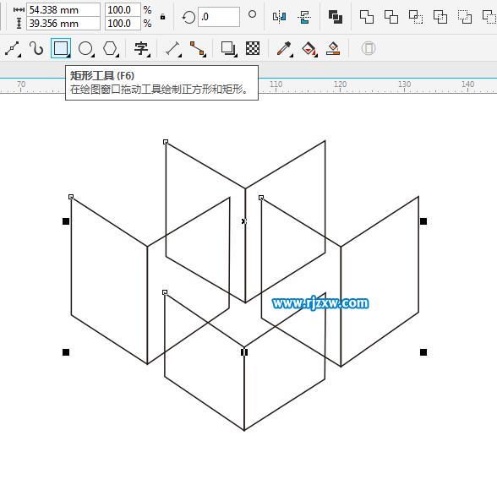Click the ruler mark labeled 130
497x490 pixels.
404,84
